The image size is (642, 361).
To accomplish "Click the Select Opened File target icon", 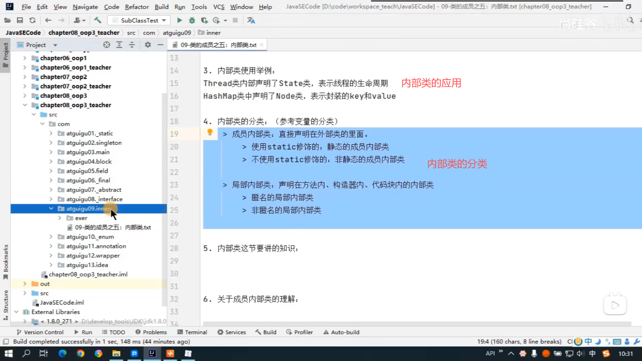I will pyautogui.click(x=106, y=45).
